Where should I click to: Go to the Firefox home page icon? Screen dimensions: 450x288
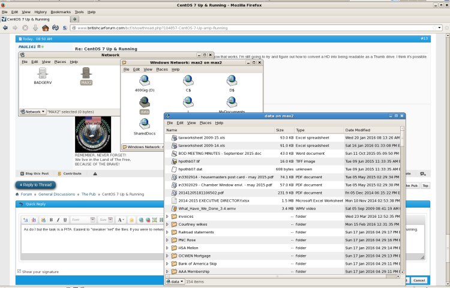coord(46,28)
